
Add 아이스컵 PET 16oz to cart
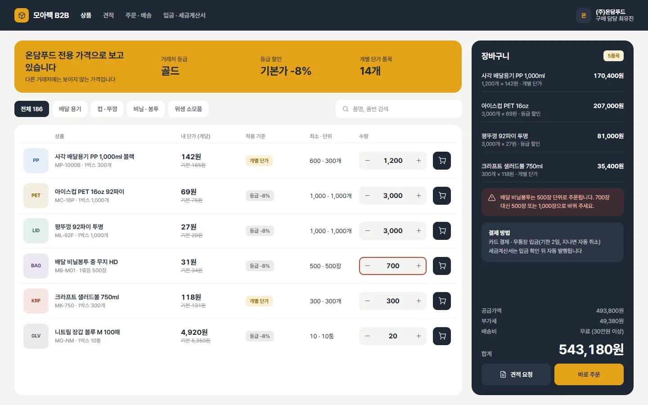(x=442, y=196)
